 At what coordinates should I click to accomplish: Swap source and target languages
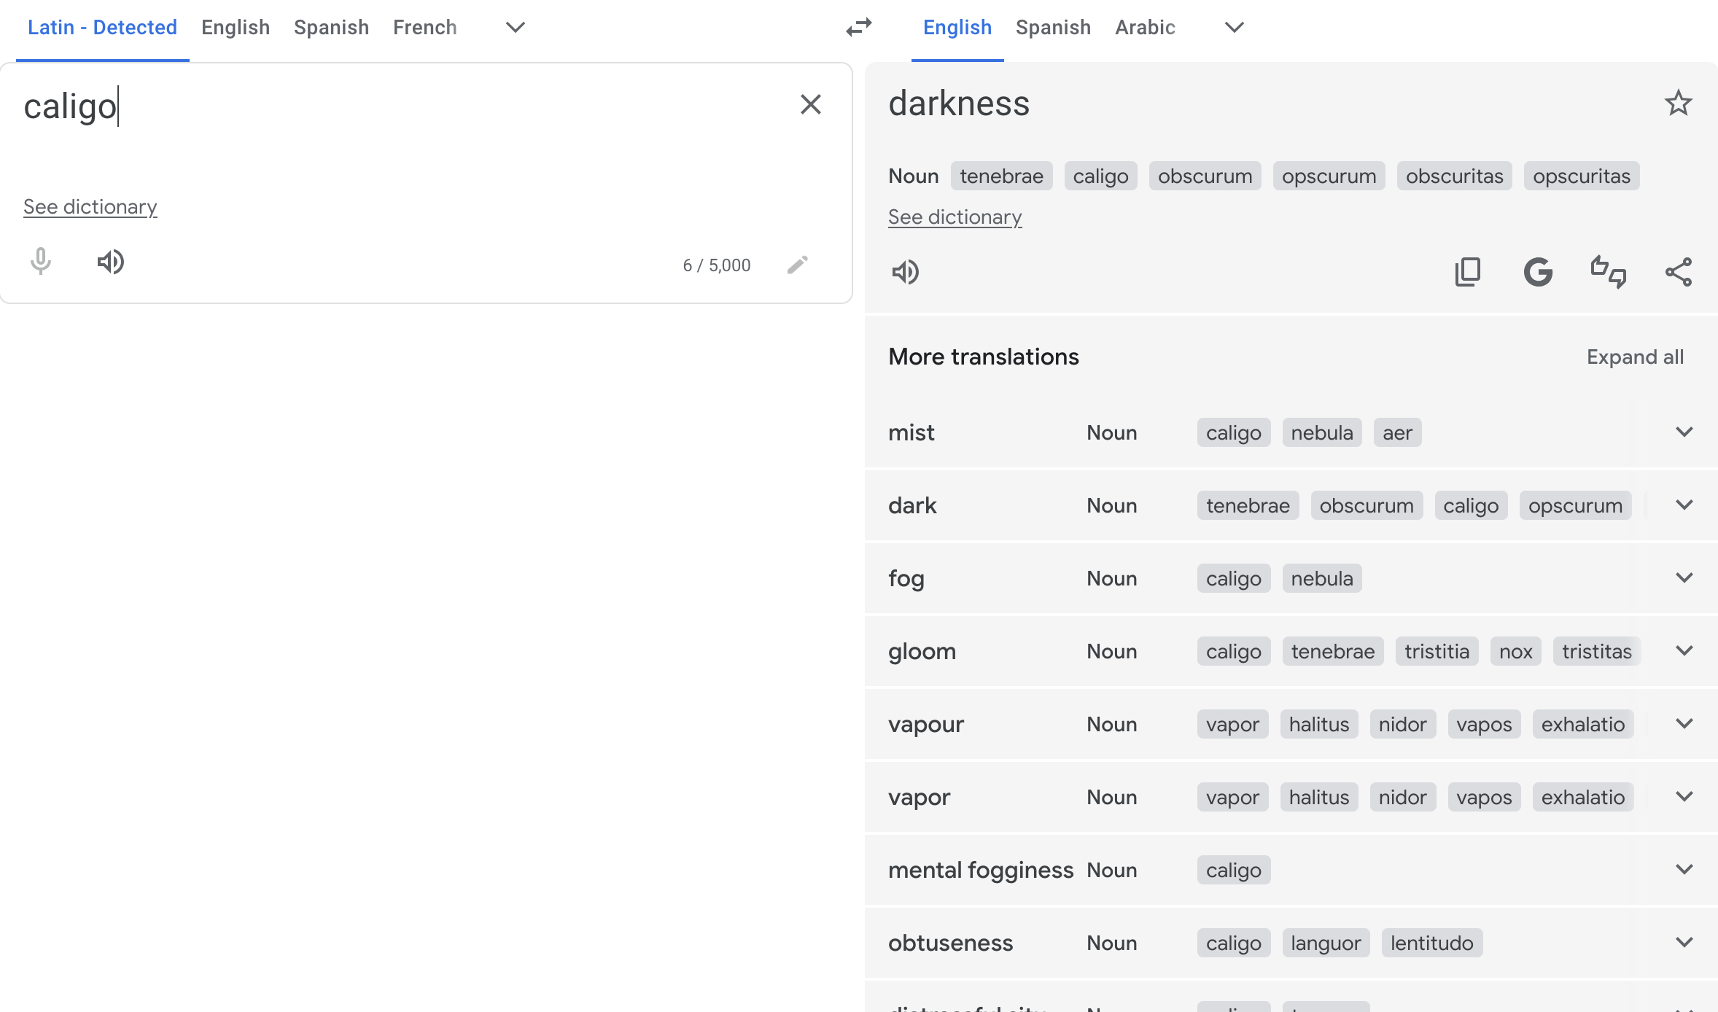858,28
